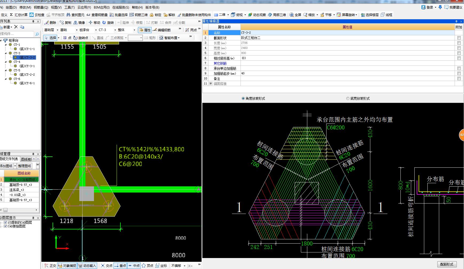Switch to 图纸楼 drawing tab
Image resolution: width=464 pixels, height=269 pixels.
[26, 159]
